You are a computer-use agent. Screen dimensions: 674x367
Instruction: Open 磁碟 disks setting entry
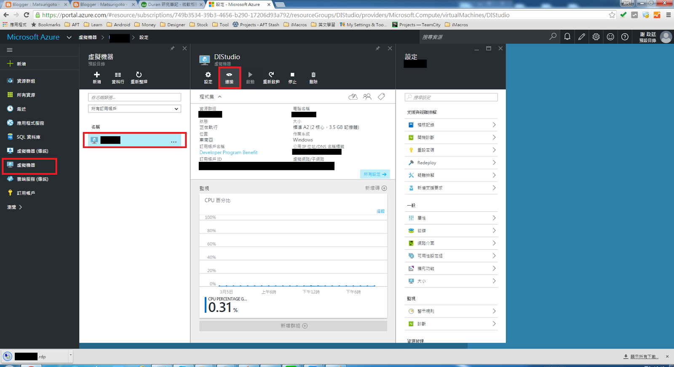coord(451,230)
